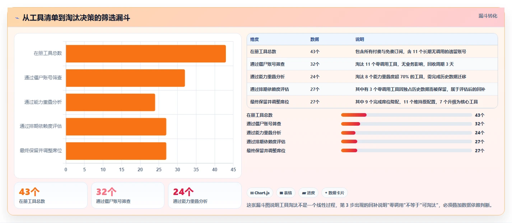512x223 pixels.
Task: Select table cell 最终保留并调整席位
Action: 270,102
